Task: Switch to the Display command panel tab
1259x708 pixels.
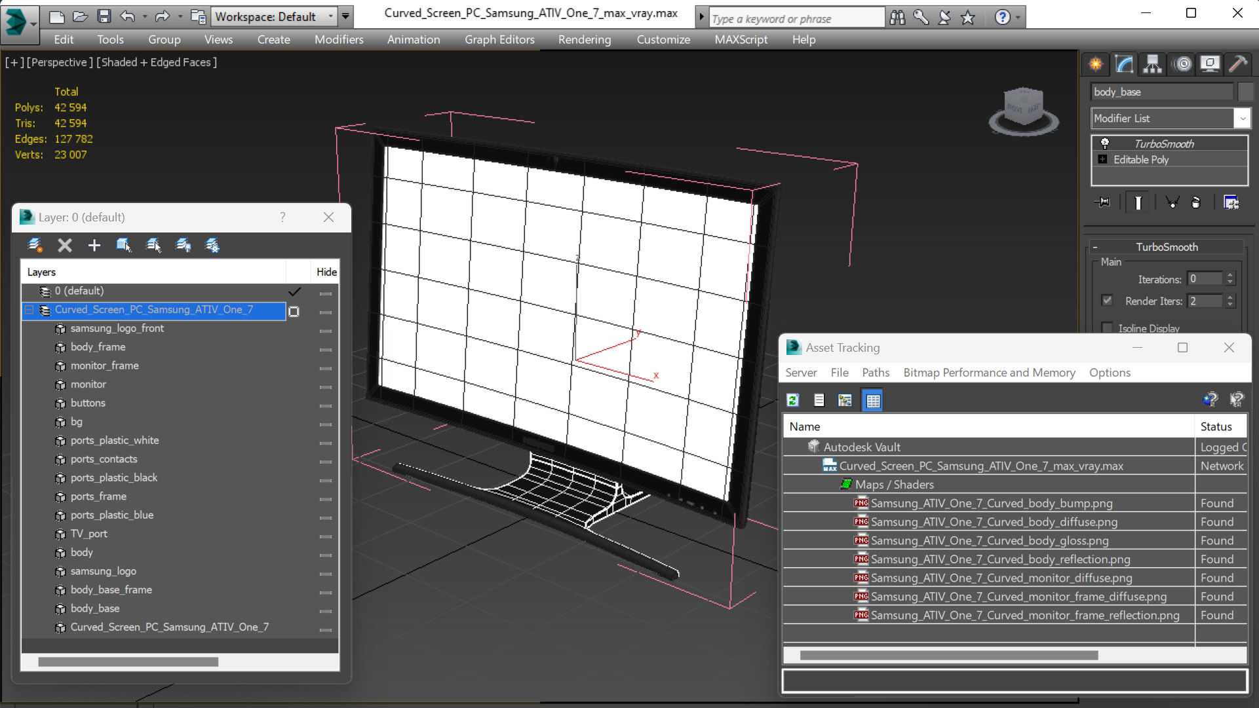Action: pyautogui.click(x=1210, y=64)
